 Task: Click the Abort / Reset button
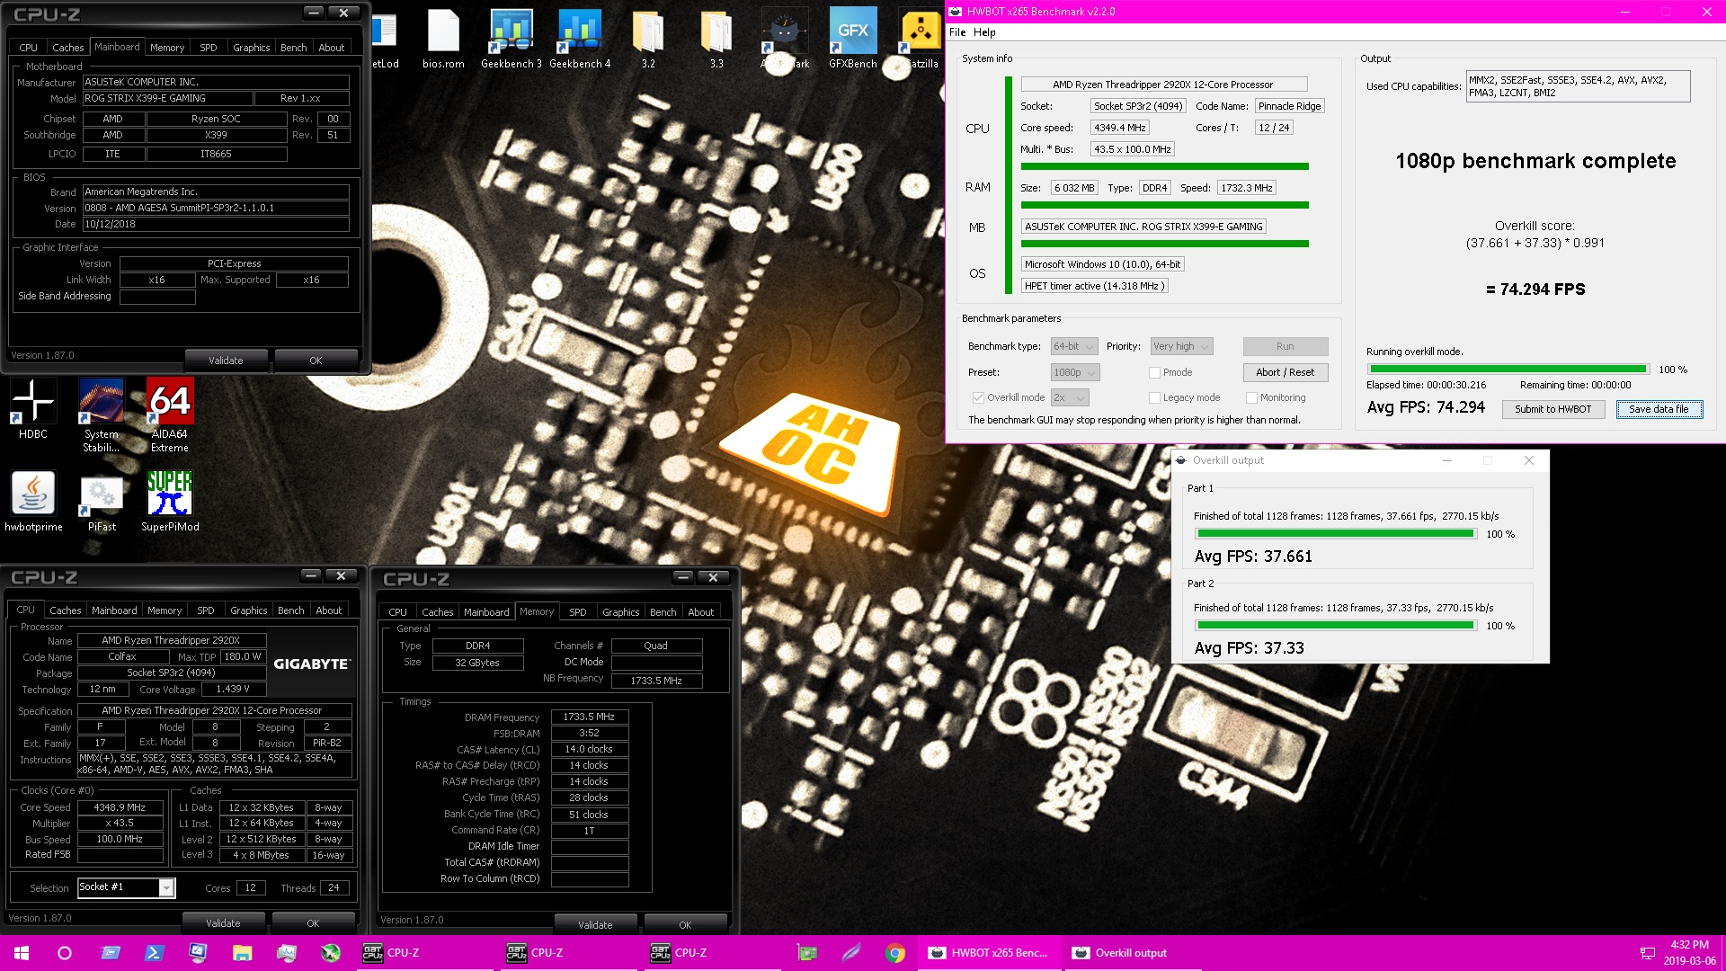click(1286, 372)
